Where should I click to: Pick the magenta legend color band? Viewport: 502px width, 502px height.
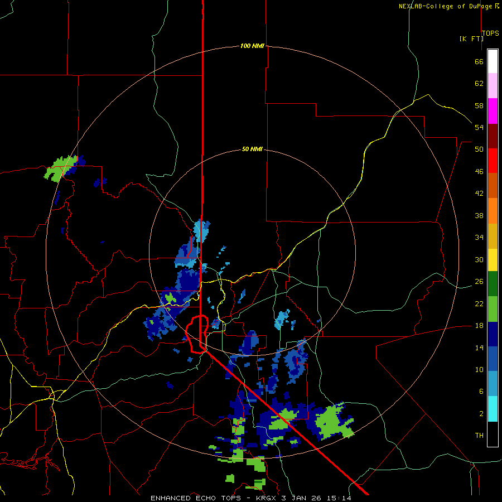point(493,111)
